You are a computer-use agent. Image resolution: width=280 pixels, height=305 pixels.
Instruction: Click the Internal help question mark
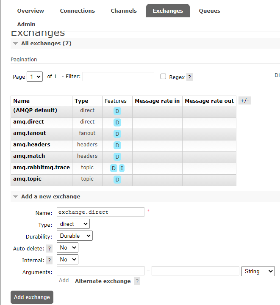point(50,261)
